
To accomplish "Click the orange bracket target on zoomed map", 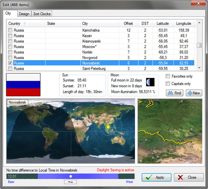I will point(170,132).
